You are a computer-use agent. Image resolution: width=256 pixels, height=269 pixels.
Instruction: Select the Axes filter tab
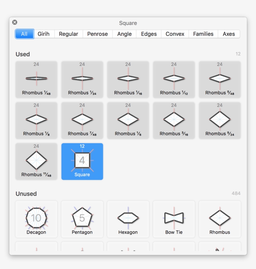coord(229,34)
